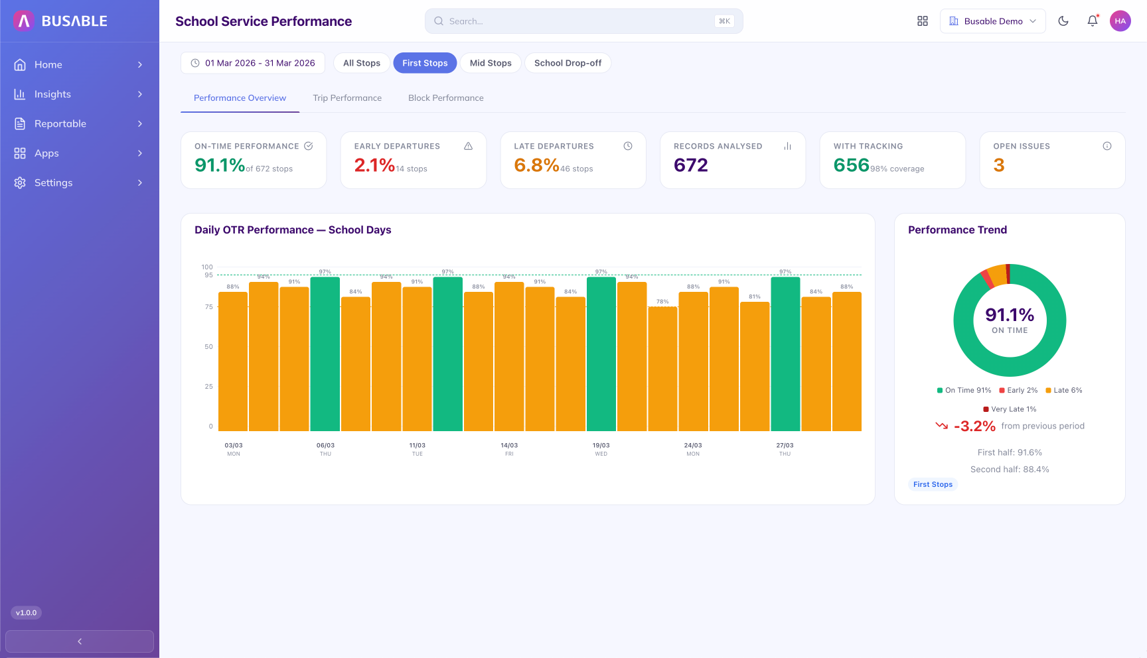
Task: Click the Insights chart icon
Action: (20, 94)
